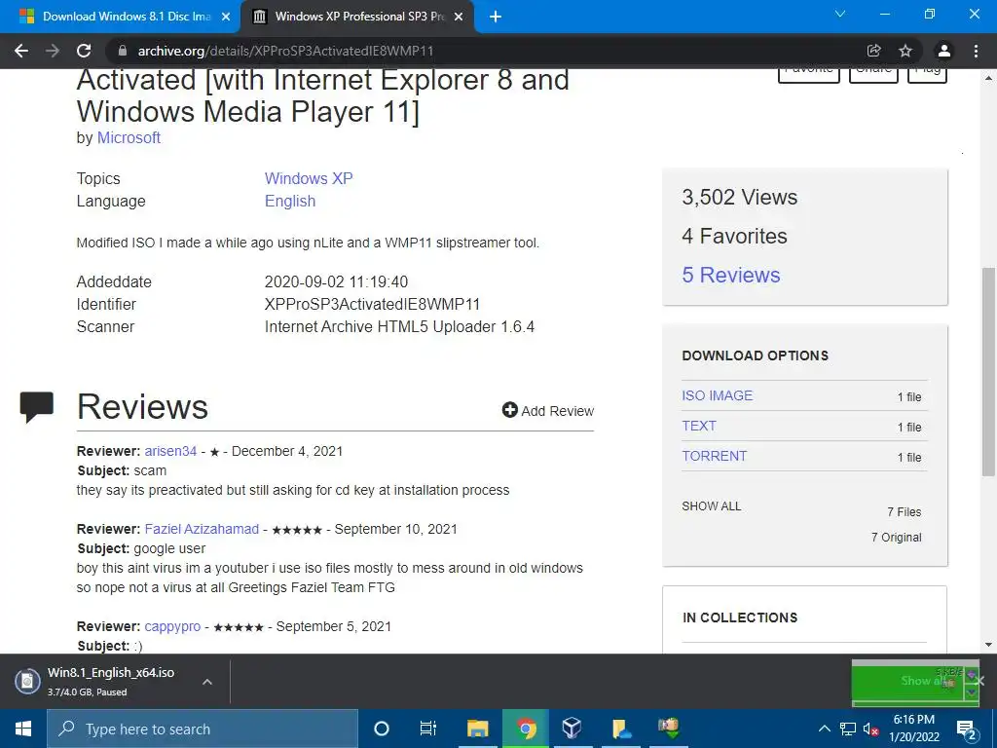
Task: Open the Windows XP topic link
Action: tap(309, 179)
